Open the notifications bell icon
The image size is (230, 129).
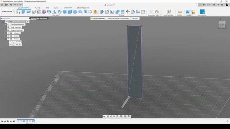218,5
